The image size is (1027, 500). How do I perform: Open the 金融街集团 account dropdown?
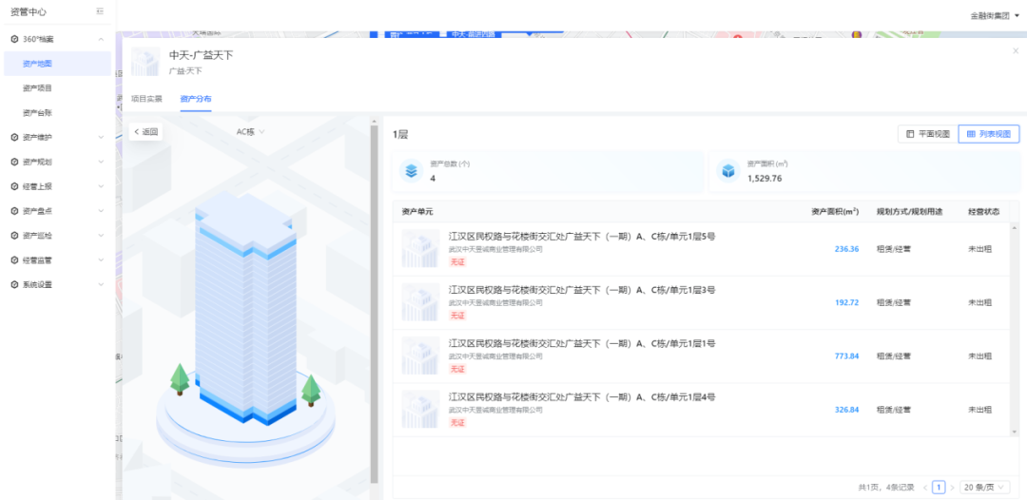pyautogui.click(x=995, y=15)
